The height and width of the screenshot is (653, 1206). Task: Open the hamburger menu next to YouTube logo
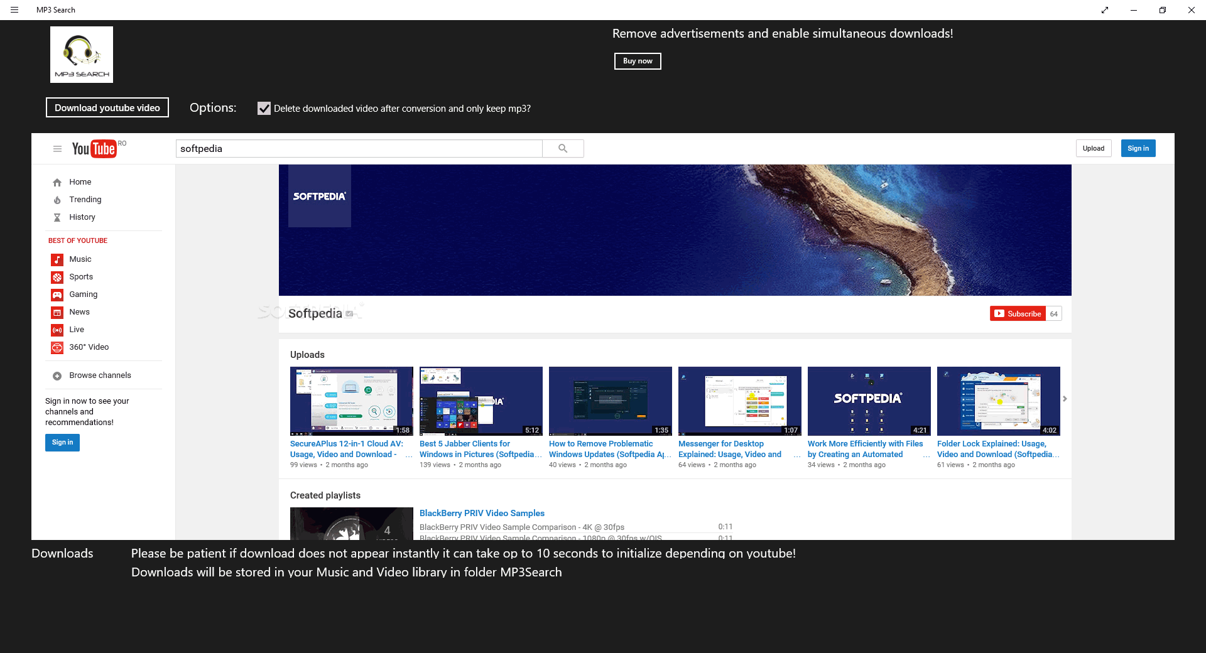(x=57, y=149)
